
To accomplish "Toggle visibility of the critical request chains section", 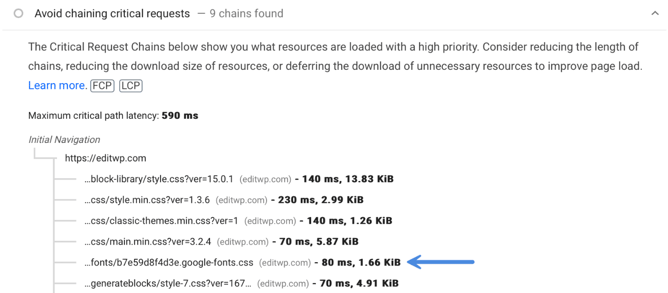I will tap(655, 13).
